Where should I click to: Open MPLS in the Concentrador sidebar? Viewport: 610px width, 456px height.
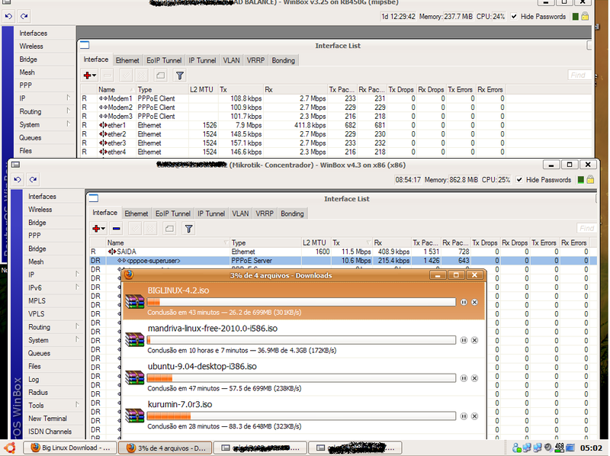(37, 300)
